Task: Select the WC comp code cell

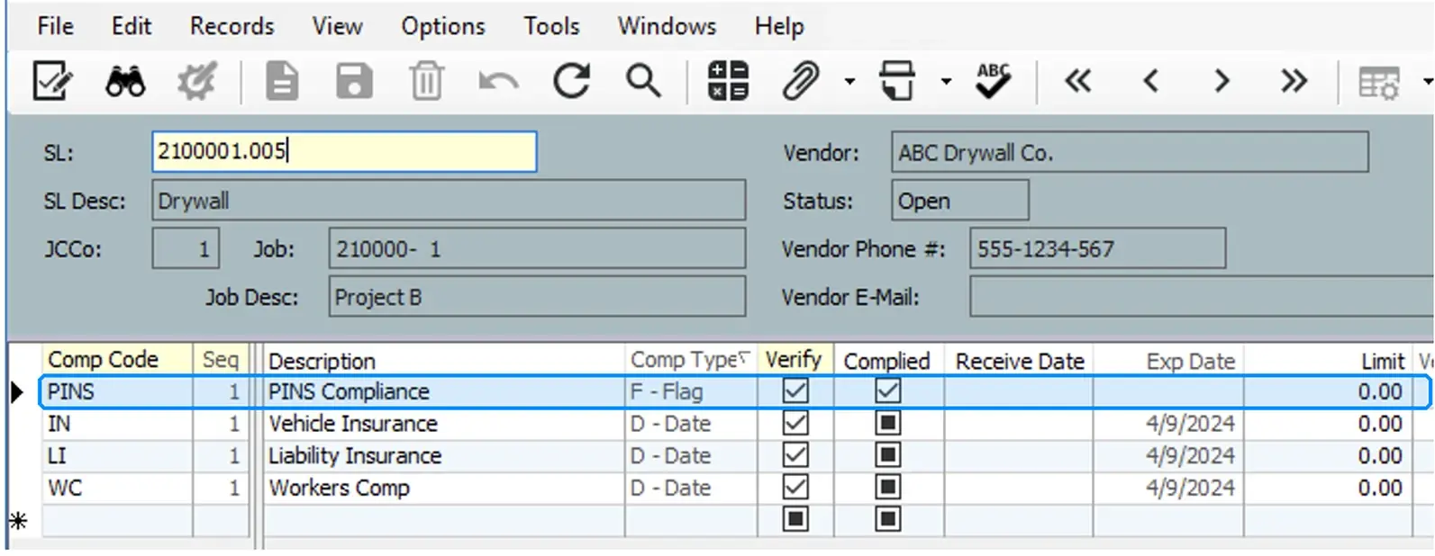Action: click(x=117, y=488)
